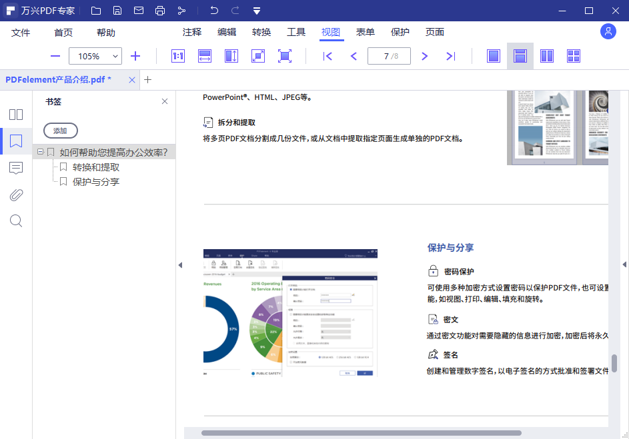Select the 1:1 actual size zoom icon

177,56
